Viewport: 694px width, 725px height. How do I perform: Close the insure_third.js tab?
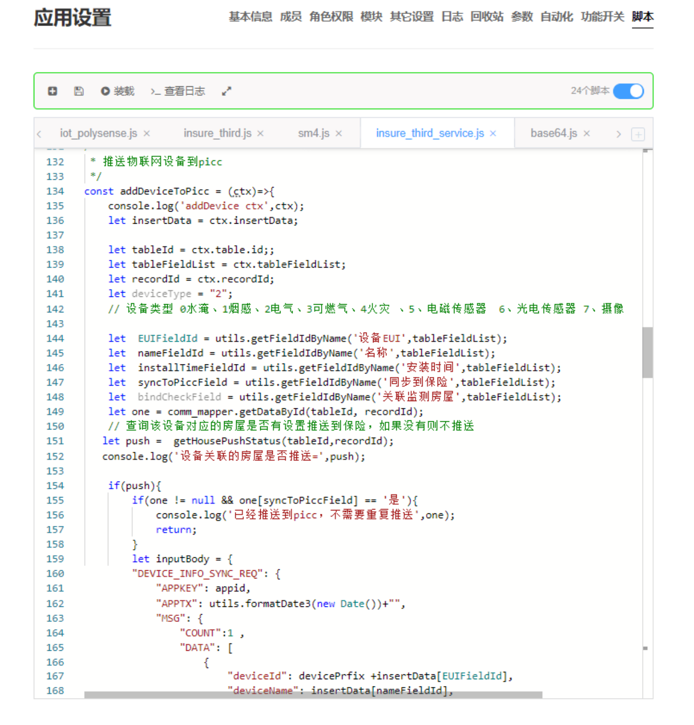[260, 134]
